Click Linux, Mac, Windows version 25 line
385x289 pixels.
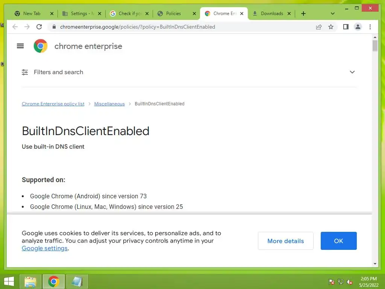point(106,207)
